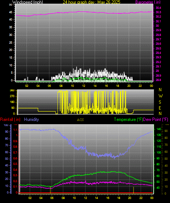Select the 29.1 barometer scale value
The height and width of the screenshot is (203, 170).
(x=158, y=66)
